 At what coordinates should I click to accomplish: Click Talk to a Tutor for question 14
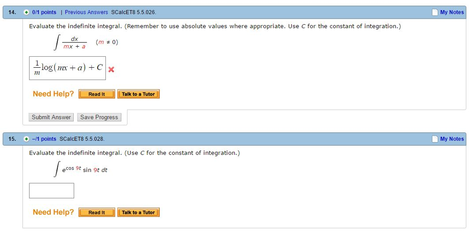(x=138, y=94)
